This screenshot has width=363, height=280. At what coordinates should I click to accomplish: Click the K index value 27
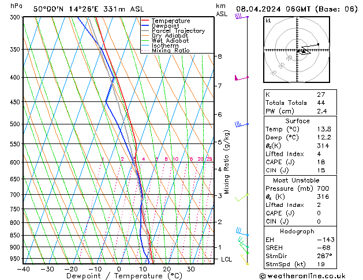coord(321,94)
